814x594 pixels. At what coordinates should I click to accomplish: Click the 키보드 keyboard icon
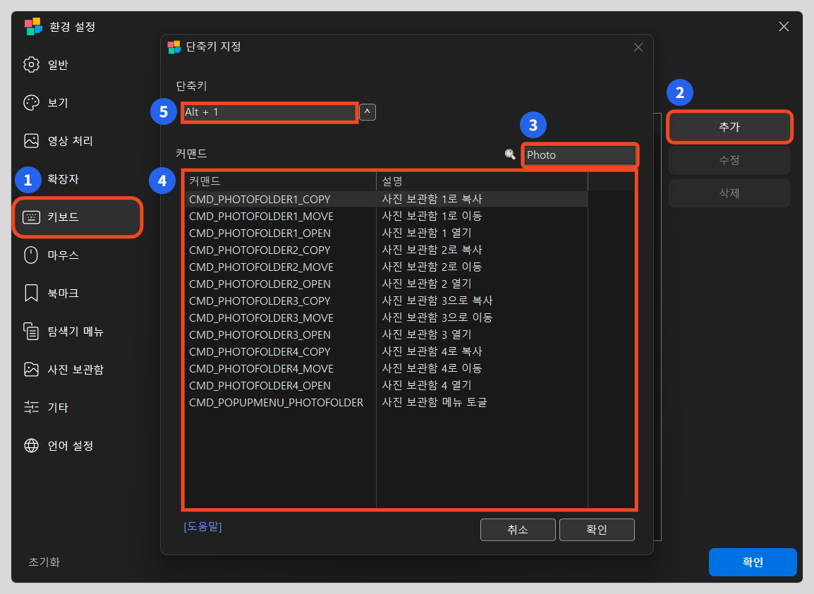[x=31, y=217]
